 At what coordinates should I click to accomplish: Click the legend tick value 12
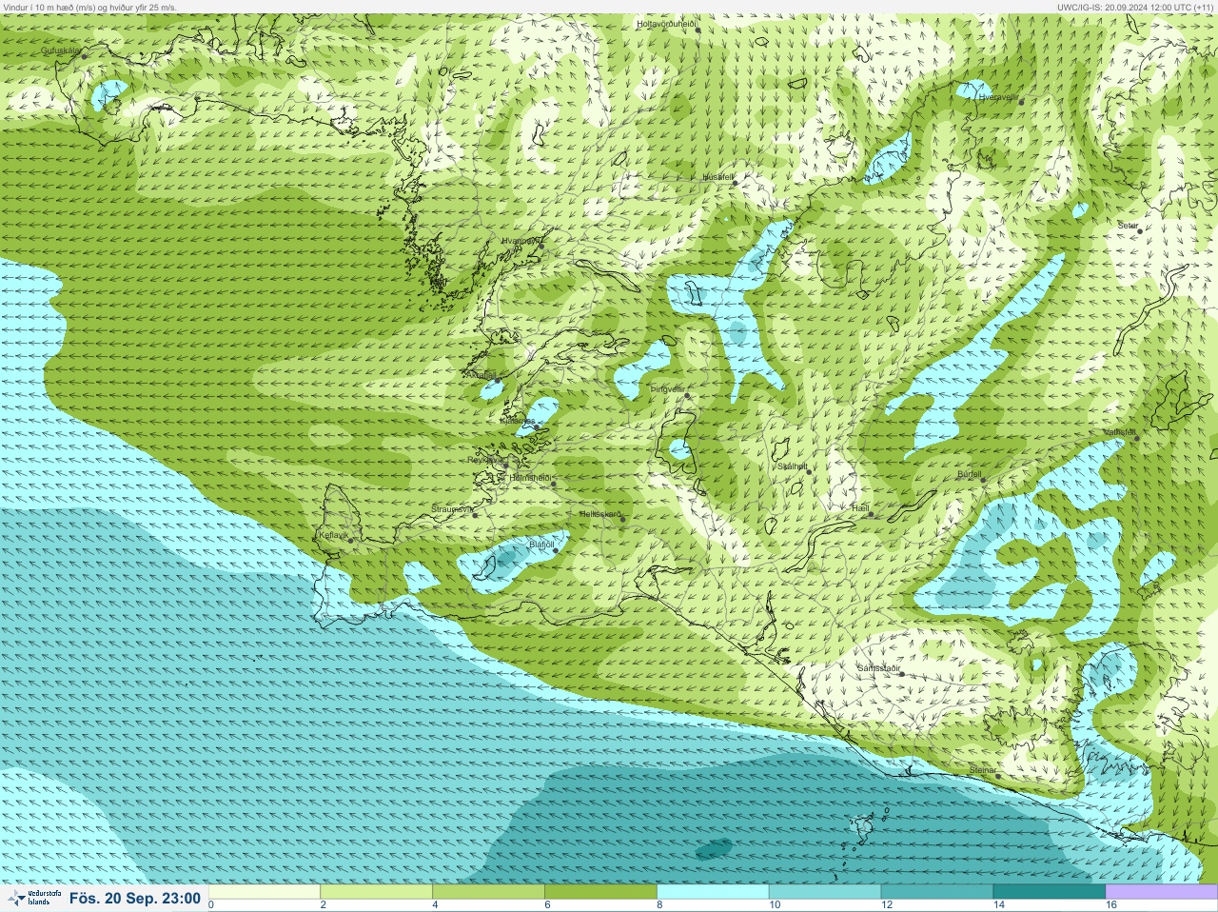click(886, 905)
